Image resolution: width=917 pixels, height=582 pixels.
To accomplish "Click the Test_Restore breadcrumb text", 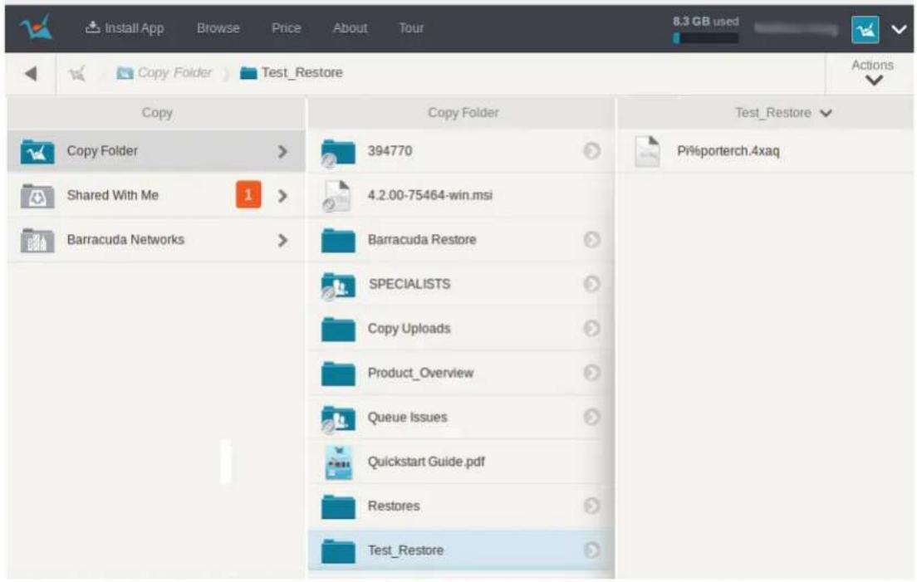I will [x=302, y=73].
